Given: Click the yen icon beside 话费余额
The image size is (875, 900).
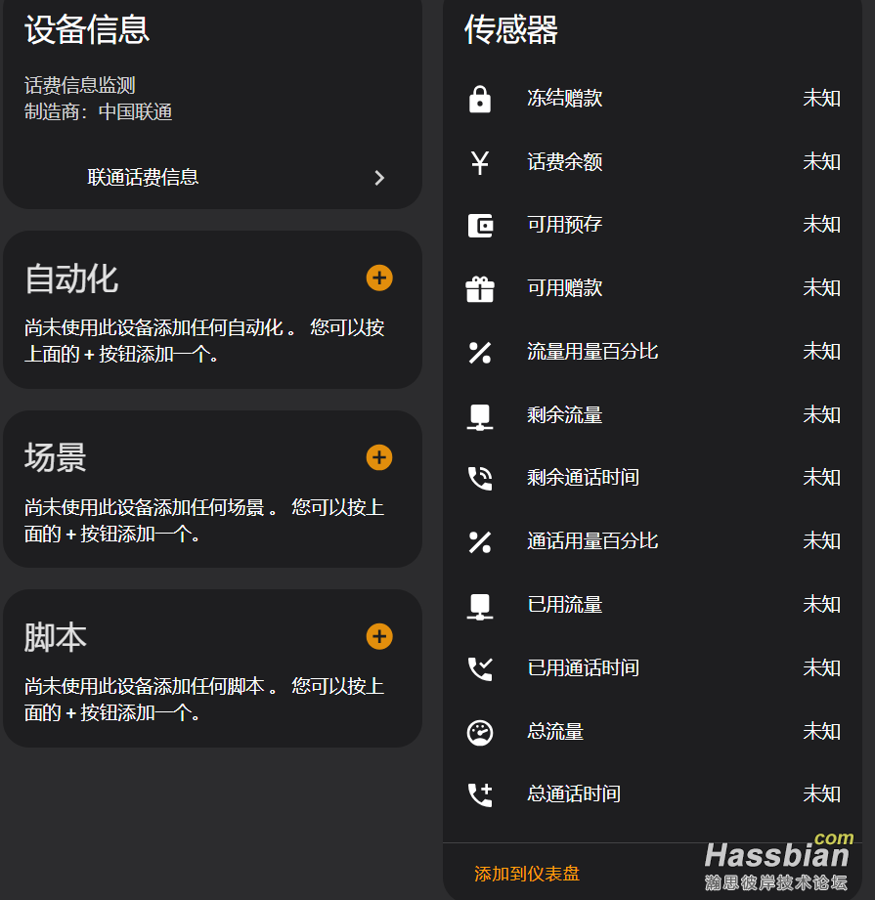Looking at the screenshot, I should point(480,162).
